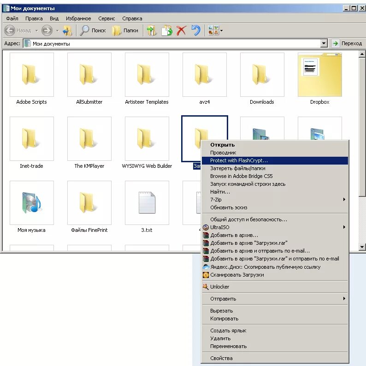Choose Добавить в архив "Загрузки.rar"
The image size is (366, 366).
tap(275, 243)
